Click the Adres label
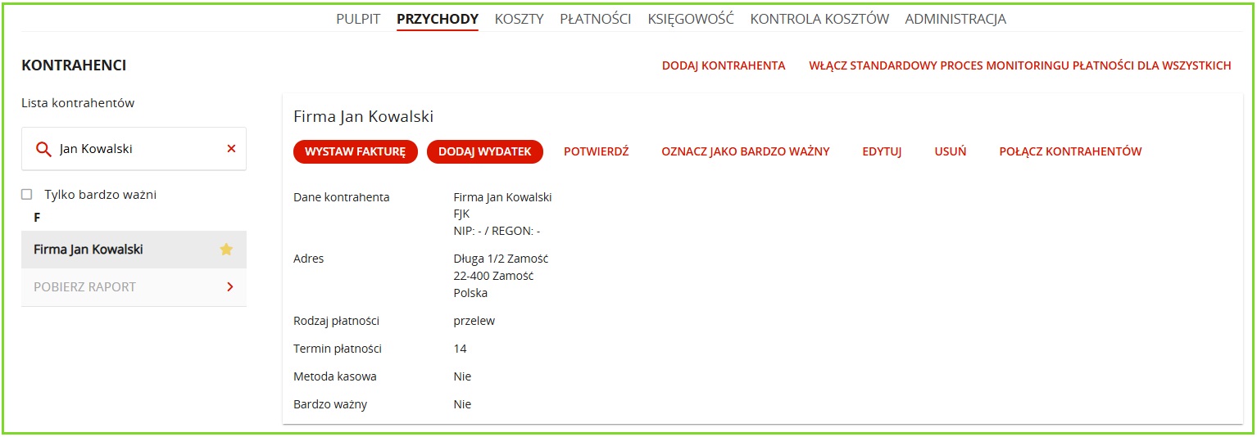This screenshot has height=437, width=1257. tap(308, 259)
